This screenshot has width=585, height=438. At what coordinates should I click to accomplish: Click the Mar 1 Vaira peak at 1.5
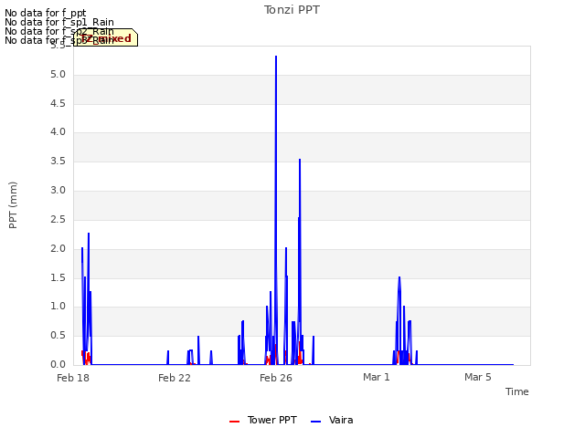pos(399,277)
